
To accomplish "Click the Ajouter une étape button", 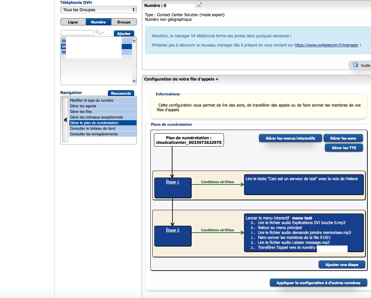I will (342, 265).
